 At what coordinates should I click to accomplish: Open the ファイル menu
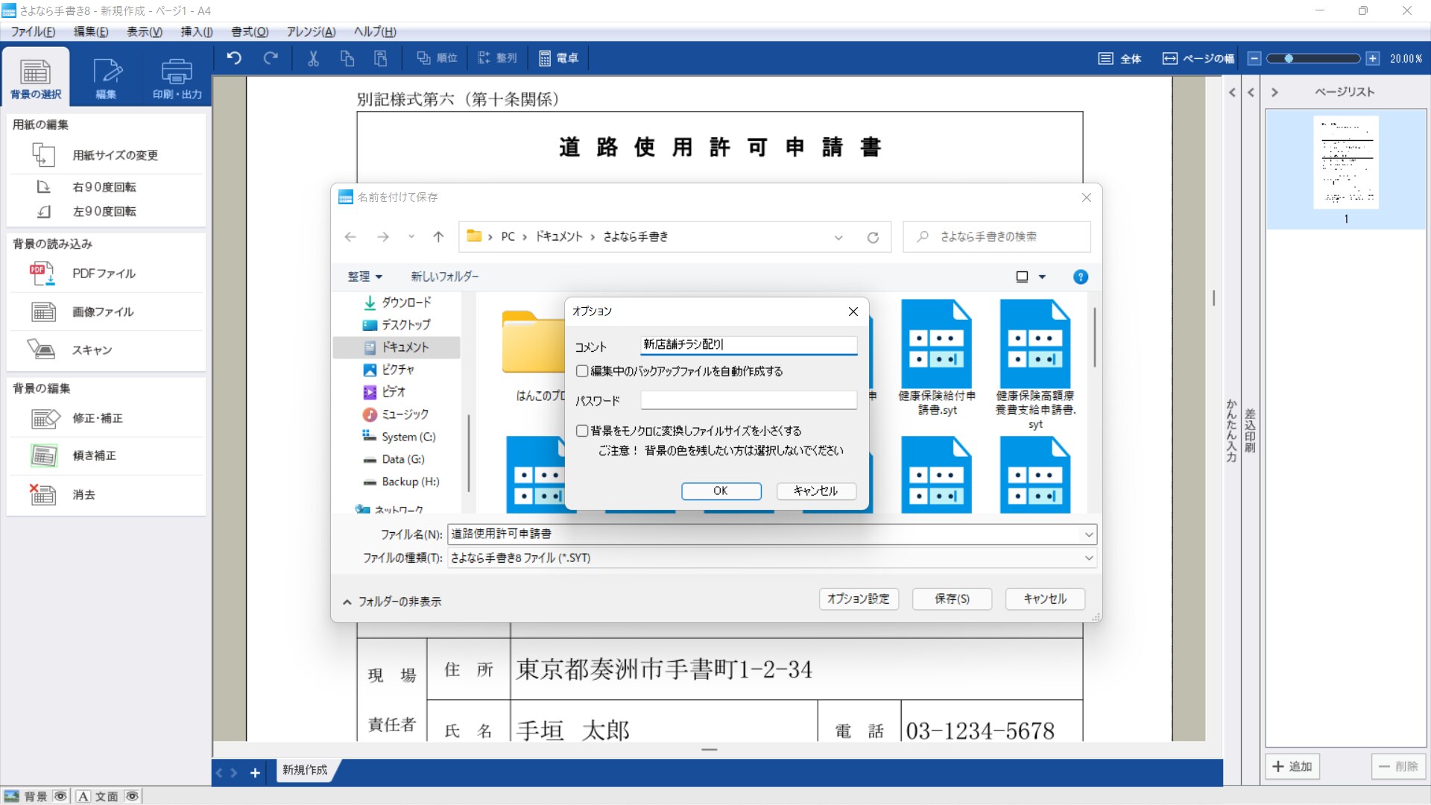[x=33, y=31]
